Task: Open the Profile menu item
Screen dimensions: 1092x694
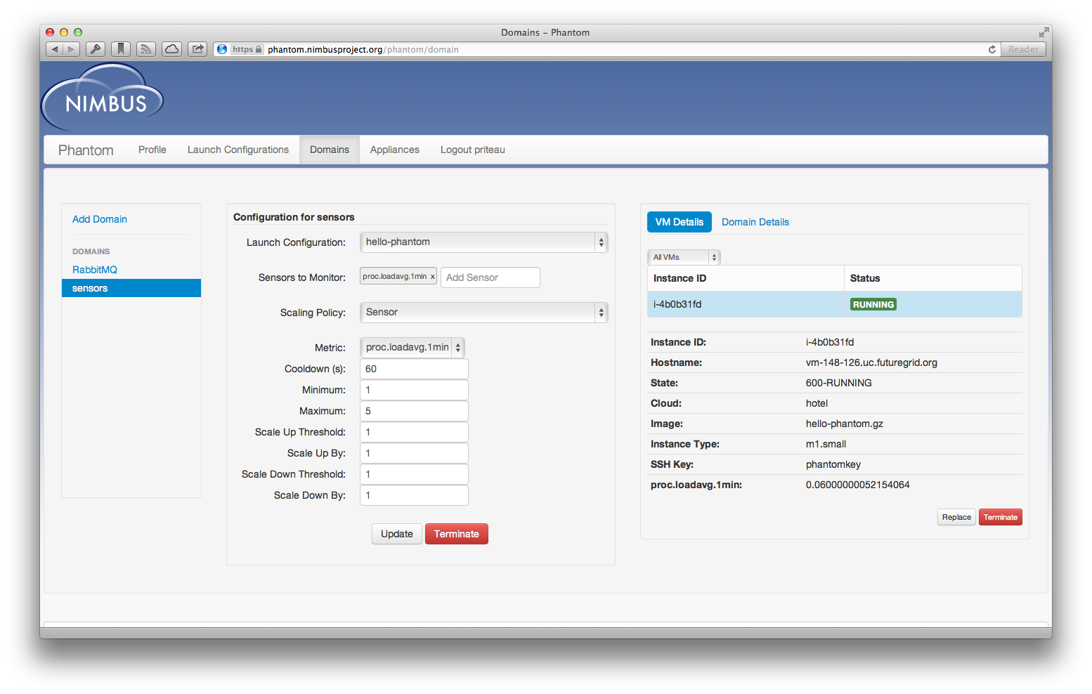Action: click(x=152, y=150)
